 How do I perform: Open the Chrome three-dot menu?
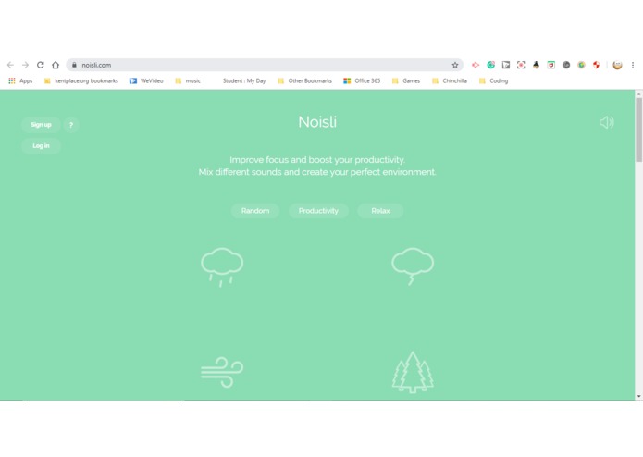tap(633, 65)
